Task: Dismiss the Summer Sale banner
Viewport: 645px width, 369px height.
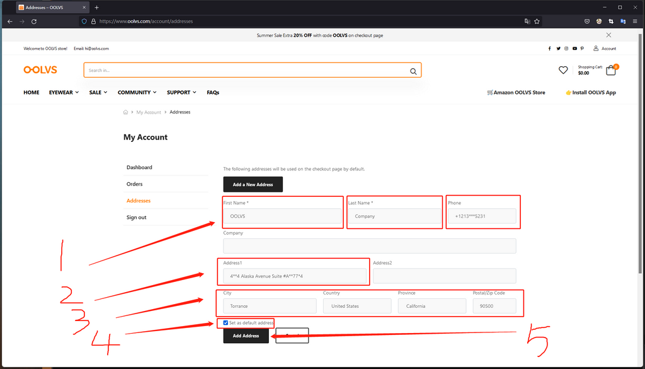Action: [x=608, y=35]
